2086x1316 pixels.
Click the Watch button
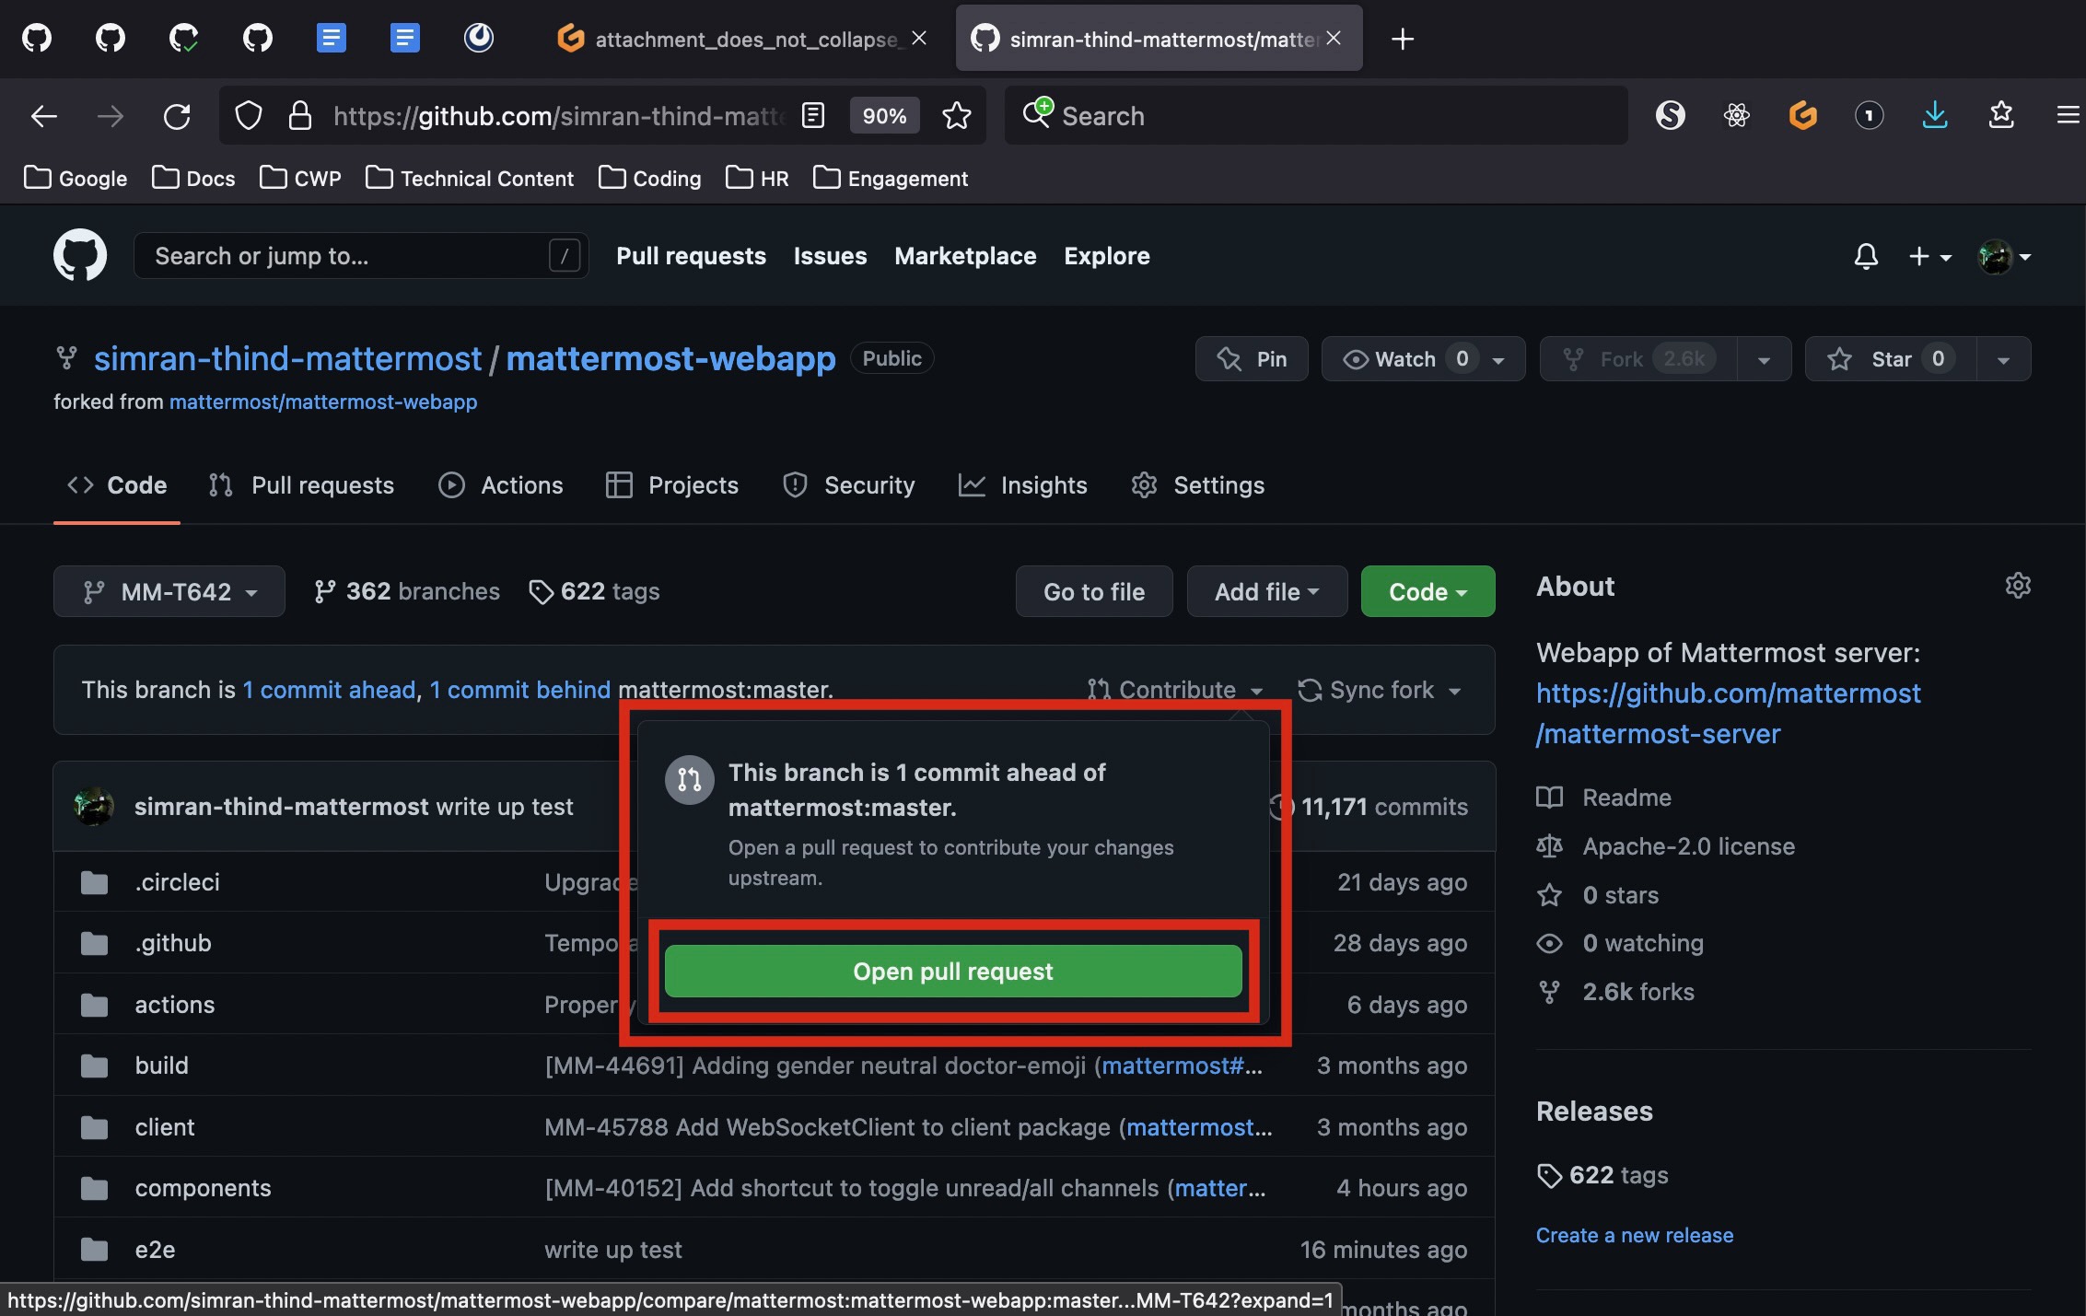(x=1423, y=359)
